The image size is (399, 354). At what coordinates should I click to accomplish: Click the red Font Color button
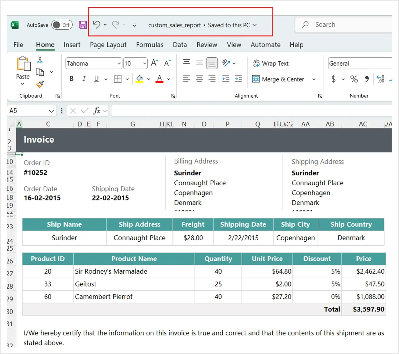click(x=159, y=79)
